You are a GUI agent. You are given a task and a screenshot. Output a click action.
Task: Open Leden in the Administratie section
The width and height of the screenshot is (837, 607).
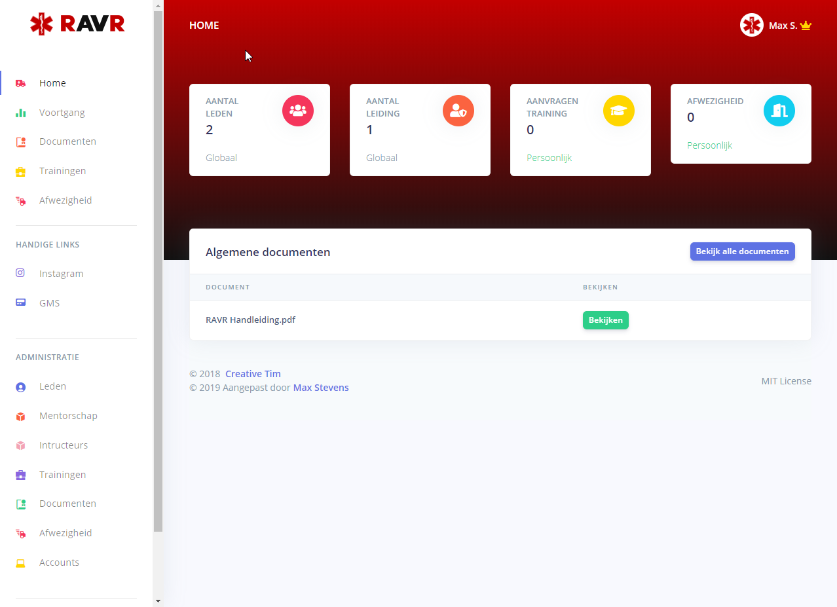(52, 386)
